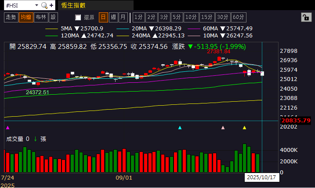Click the unlock padlock icon
This screenshot has height=188, width=315.
point(305,17)
